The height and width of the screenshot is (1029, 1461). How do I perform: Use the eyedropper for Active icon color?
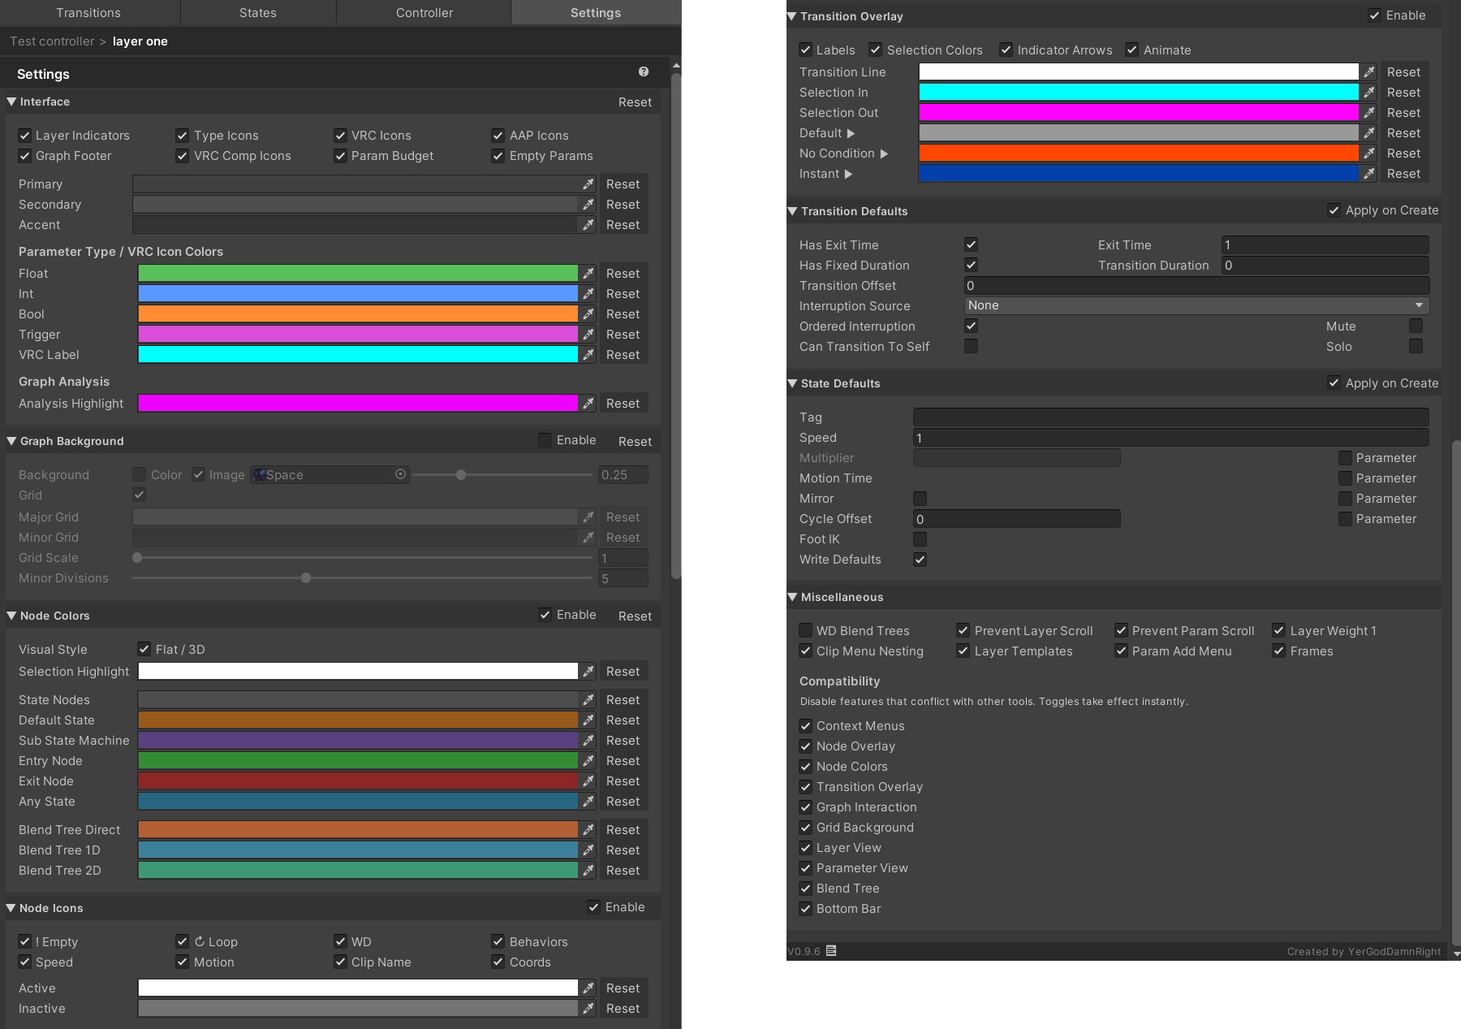click(588, 988)
